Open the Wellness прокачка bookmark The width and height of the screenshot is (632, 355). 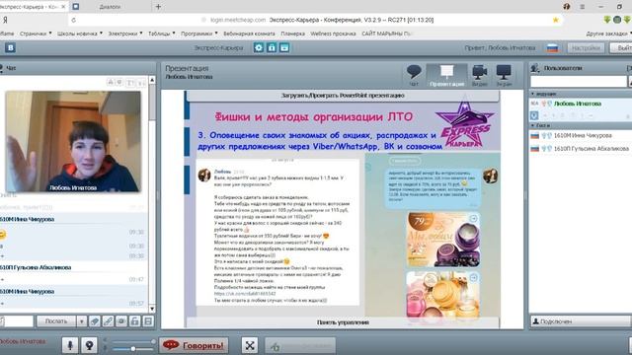(333, 34)
